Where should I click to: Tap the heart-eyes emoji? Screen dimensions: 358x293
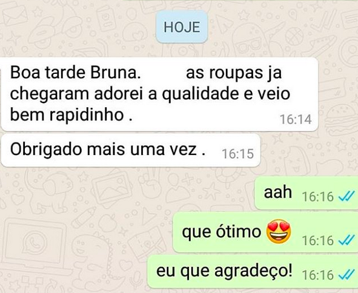coord(279,231)
